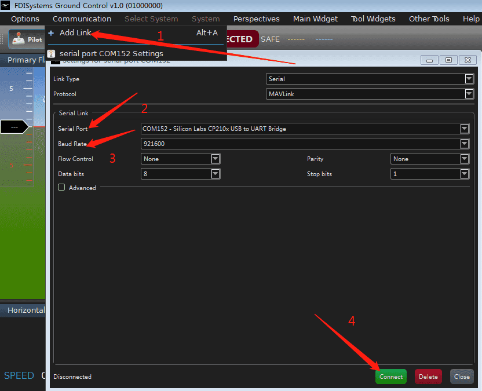Open the Flow Control dropdown
The height and width of the screenshot is (391, 482).
click(180, 159)
